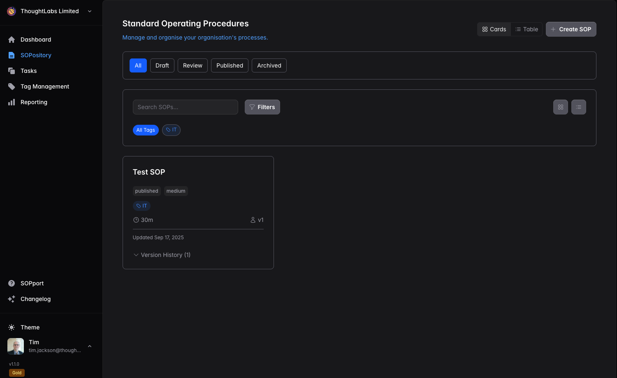Click the grid layout icon button
Image resolution: width=617 pixels, height=378 pixels.
pos(560,107)
